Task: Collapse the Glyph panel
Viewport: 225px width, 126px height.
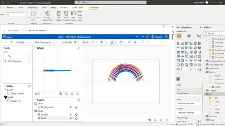Action: point(35,48)
